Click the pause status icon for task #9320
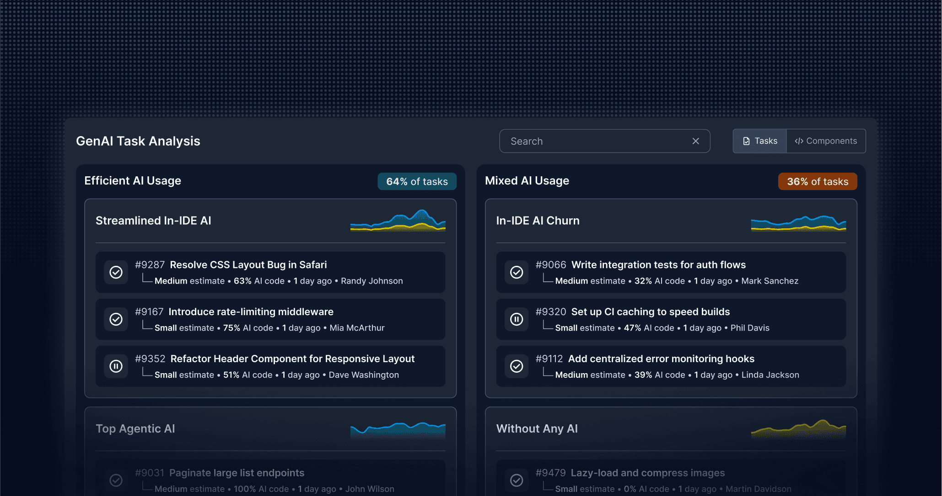The height and width of the screenshot is (496, 942). pos(517,319)
